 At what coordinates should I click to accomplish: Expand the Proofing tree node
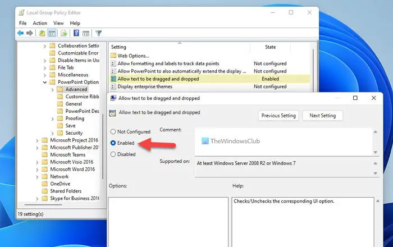click(x=52, y=119)
